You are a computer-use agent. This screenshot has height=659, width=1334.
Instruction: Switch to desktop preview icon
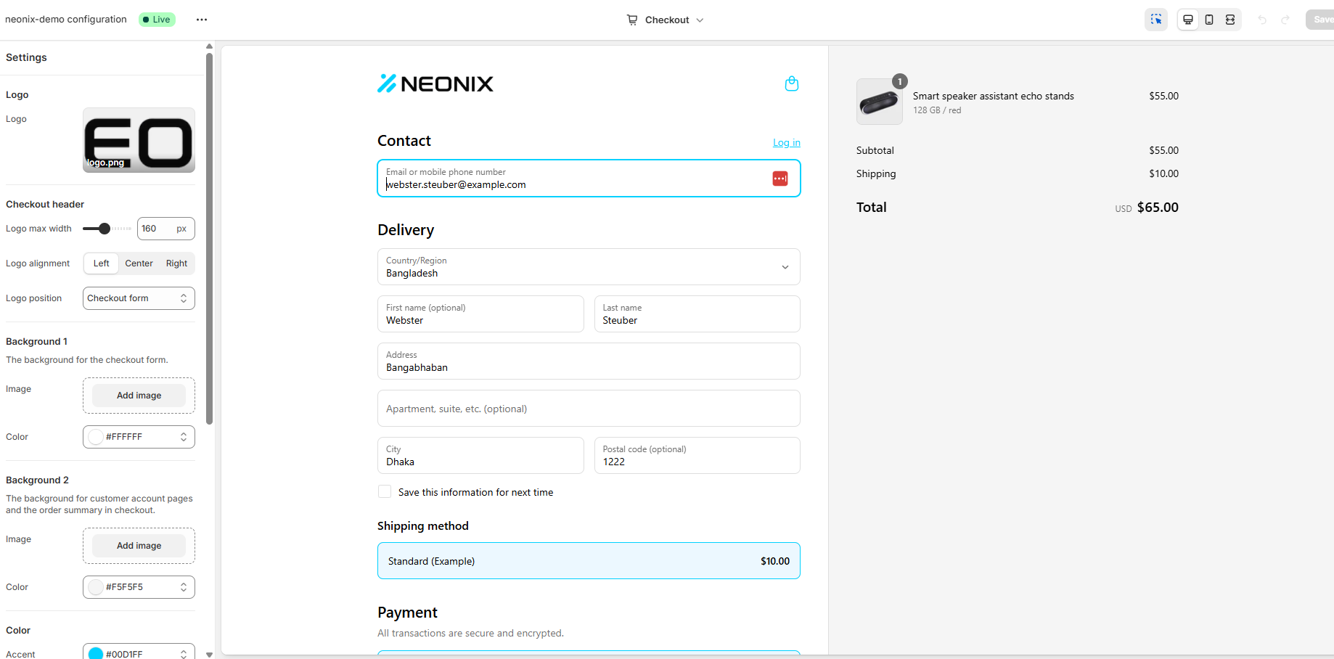coord(1188,20)
